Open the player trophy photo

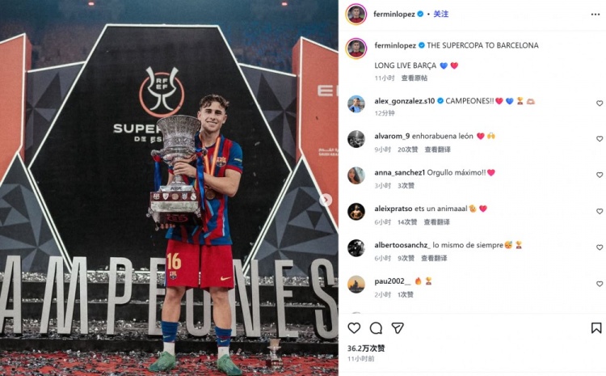click(169, 188)
